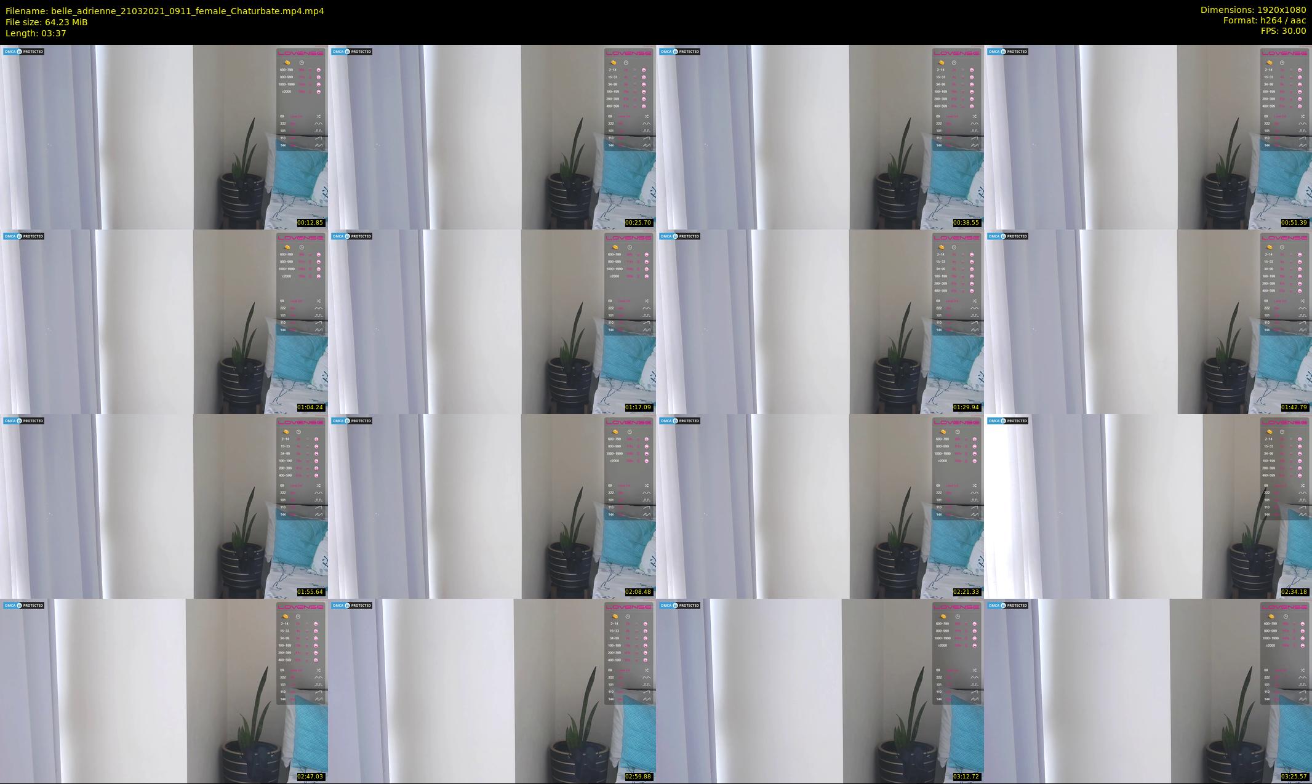
Task: Click the frame stamped 01:17.09
Action: [492, 322]
